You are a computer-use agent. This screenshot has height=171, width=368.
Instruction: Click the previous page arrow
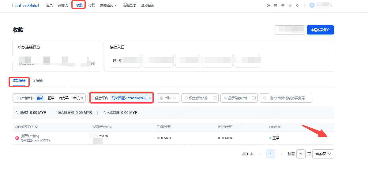point(260,154)
